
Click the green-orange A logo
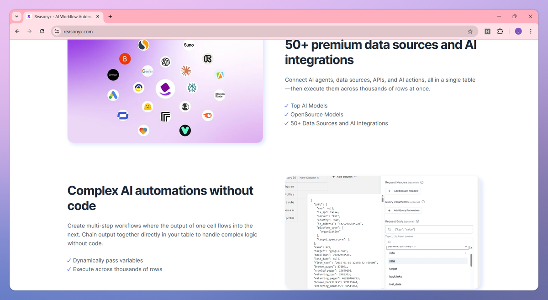(220, 75)
